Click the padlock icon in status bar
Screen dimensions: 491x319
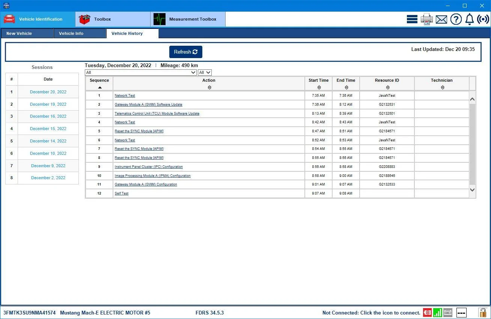[483, 312]
